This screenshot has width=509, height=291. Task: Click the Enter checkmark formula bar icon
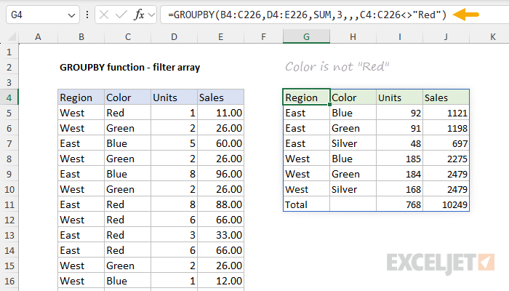click(121, 15)
